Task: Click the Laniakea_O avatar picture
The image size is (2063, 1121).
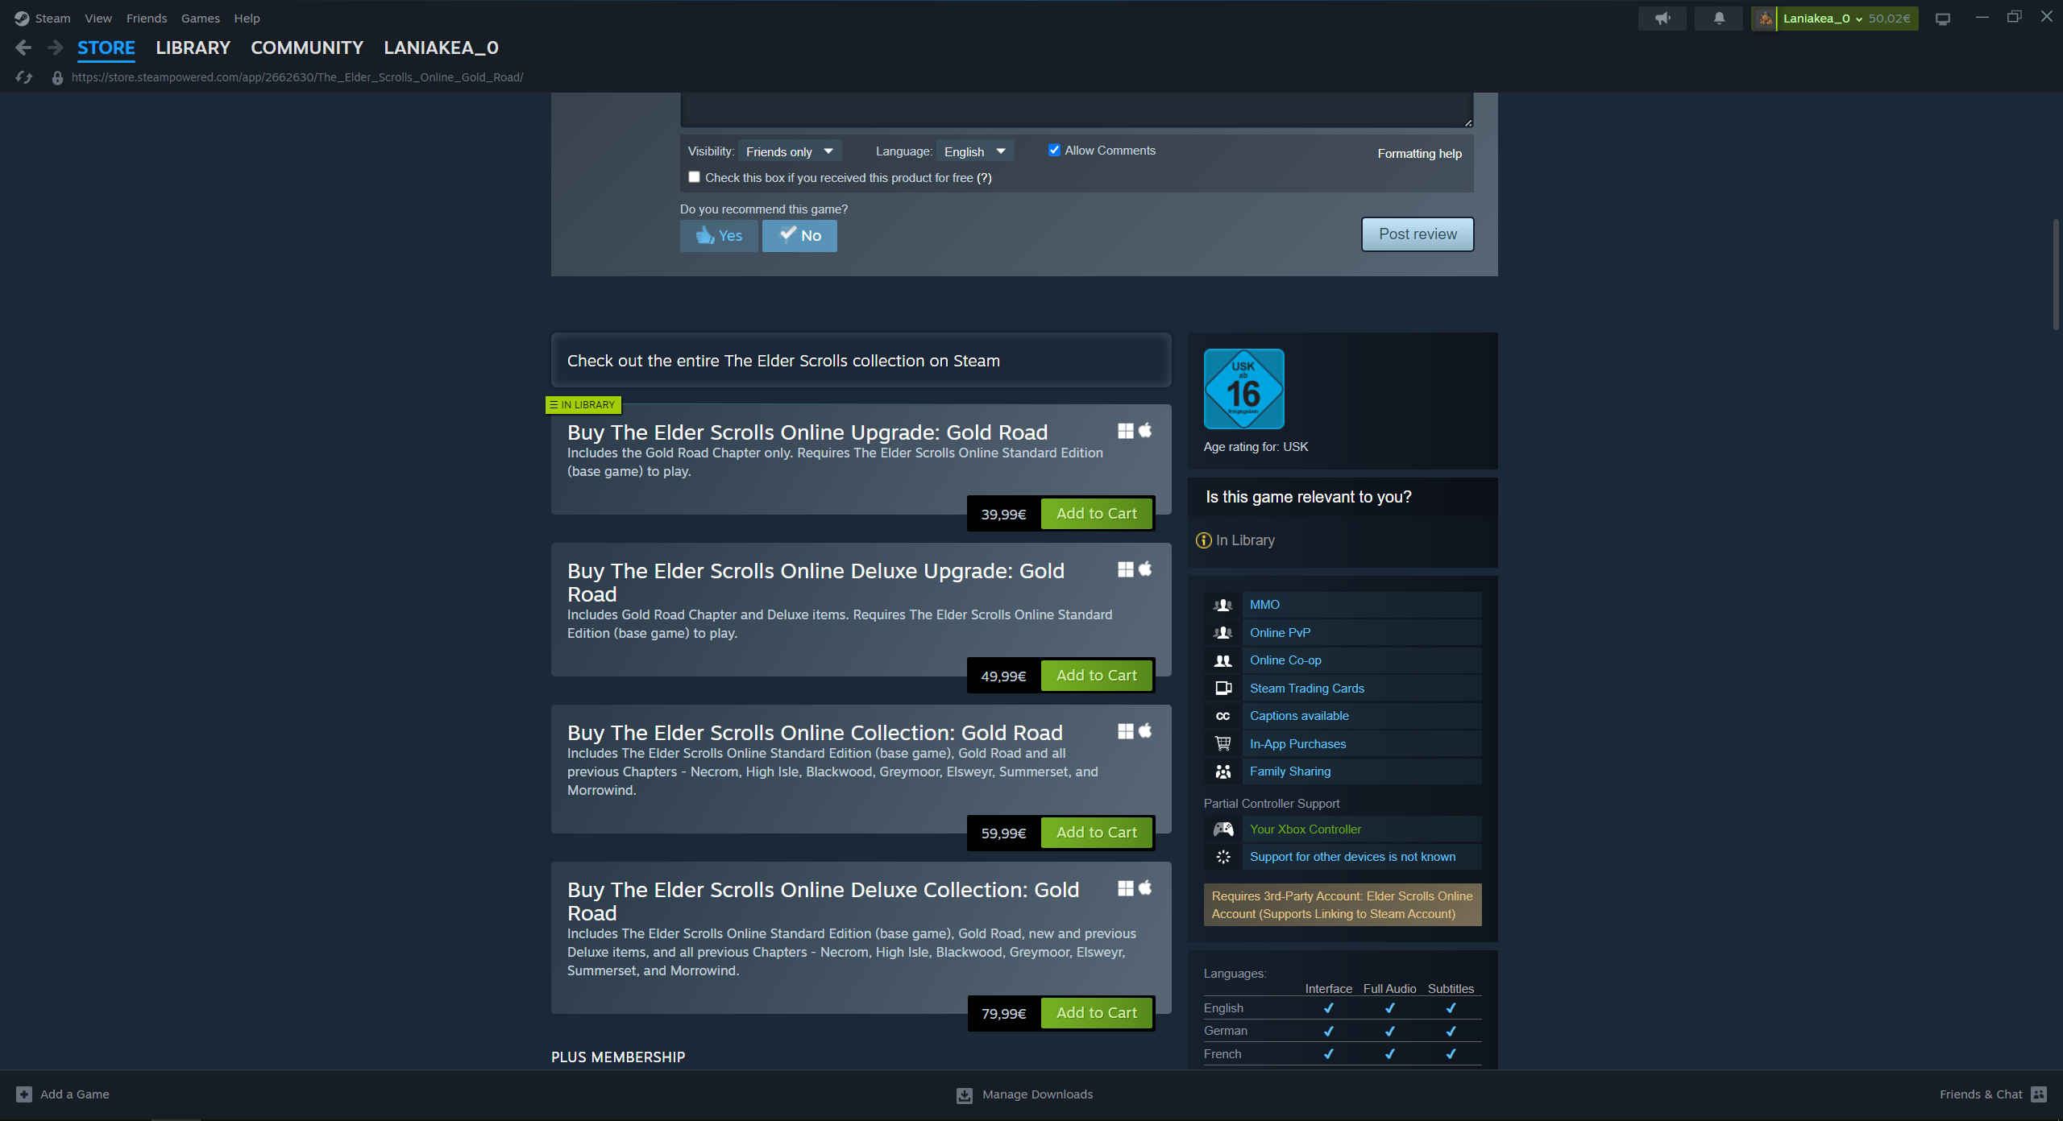Action: click(1765, 19)
